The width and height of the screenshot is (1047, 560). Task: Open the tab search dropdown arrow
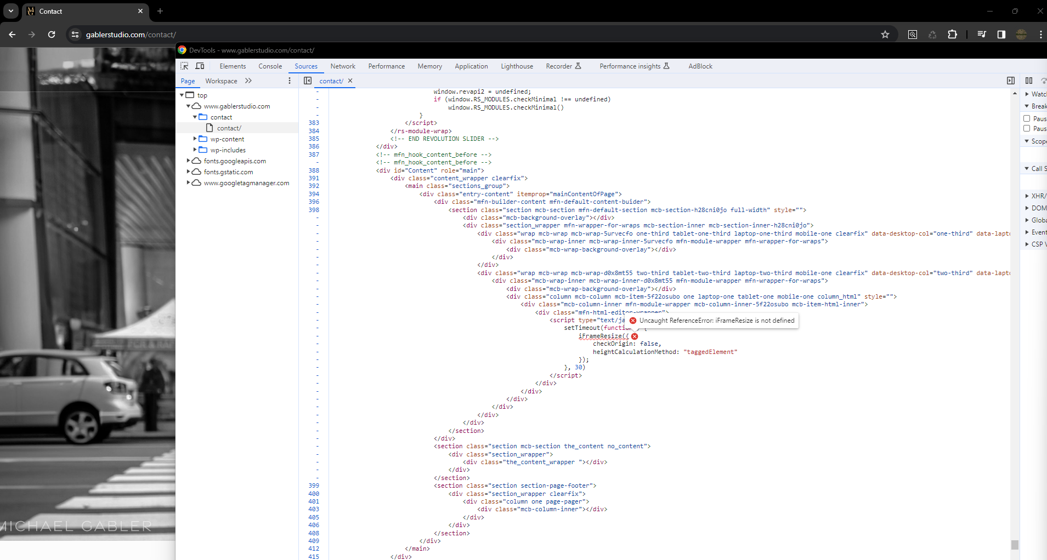click(x=11, y=11)
